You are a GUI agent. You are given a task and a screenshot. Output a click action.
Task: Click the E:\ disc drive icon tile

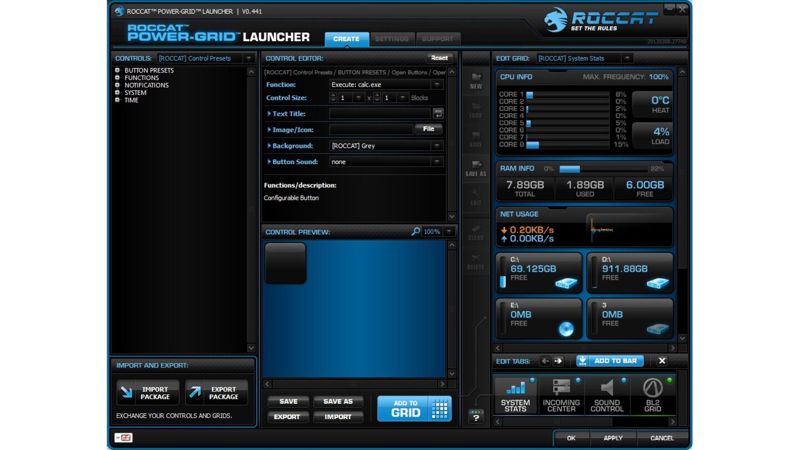(x=538, y=319)
